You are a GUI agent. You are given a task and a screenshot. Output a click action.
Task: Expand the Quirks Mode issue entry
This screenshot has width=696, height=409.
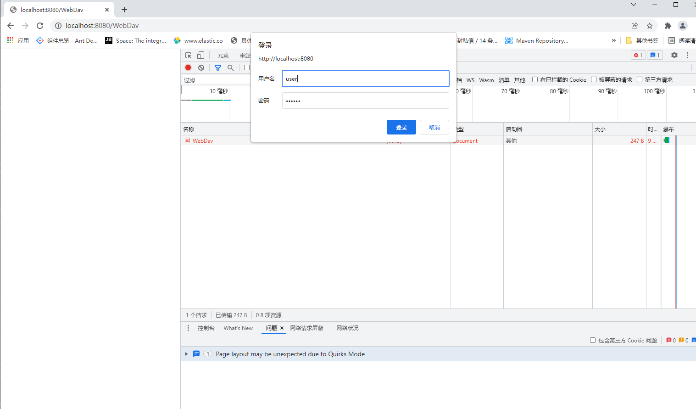click(x=186, y=354)
